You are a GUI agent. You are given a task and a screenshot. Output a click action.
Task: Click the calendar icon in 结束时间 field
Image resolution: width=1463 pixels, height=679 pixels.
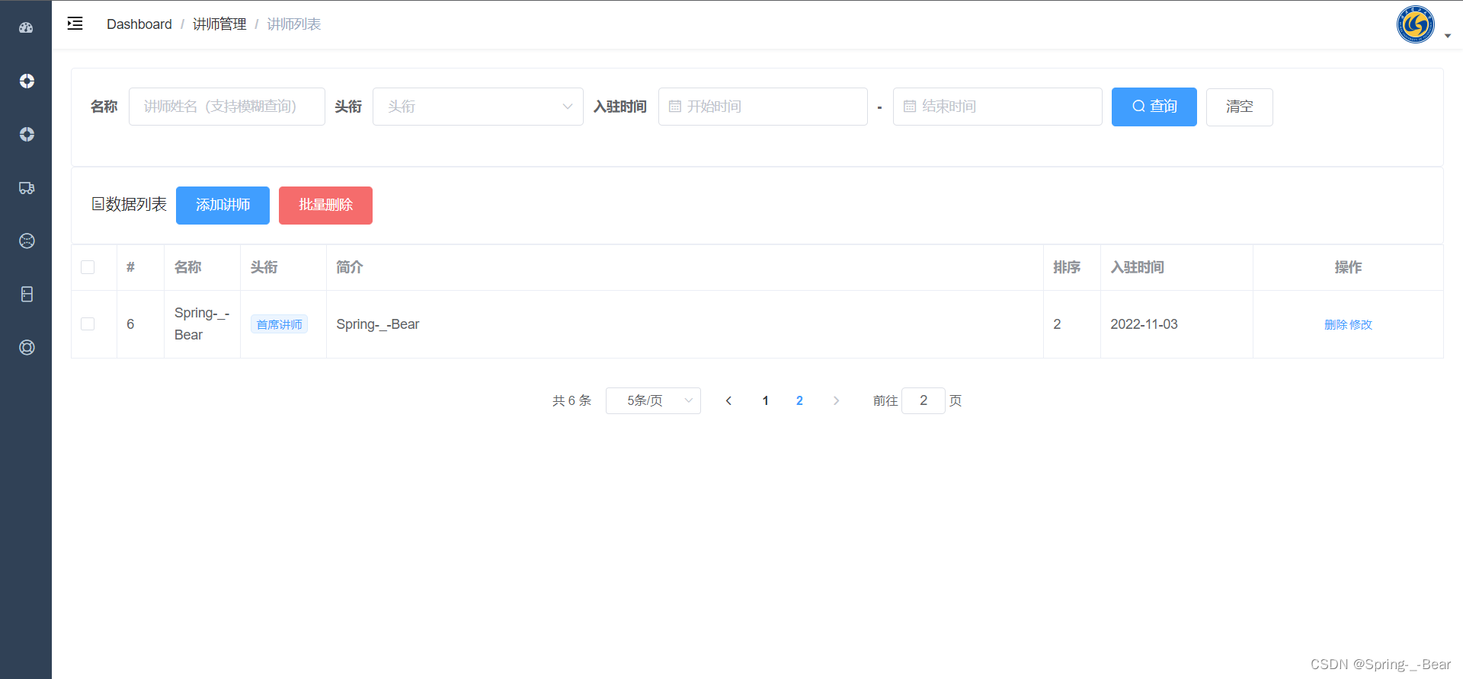[909, 107]
